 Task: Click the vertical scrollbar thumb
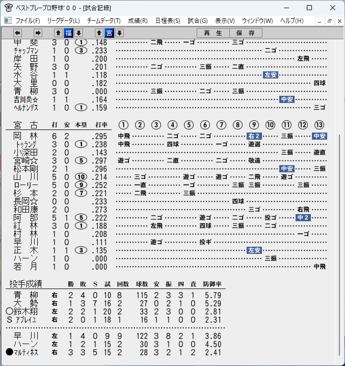tap(340, 245)
